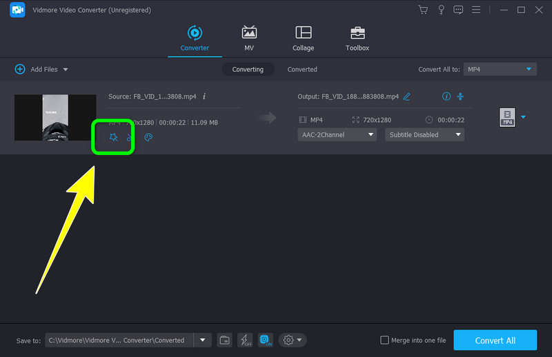Click the star-wand Edit video icon
The image size is (552, 357).
pyautogui.click(x=114, y=137)
